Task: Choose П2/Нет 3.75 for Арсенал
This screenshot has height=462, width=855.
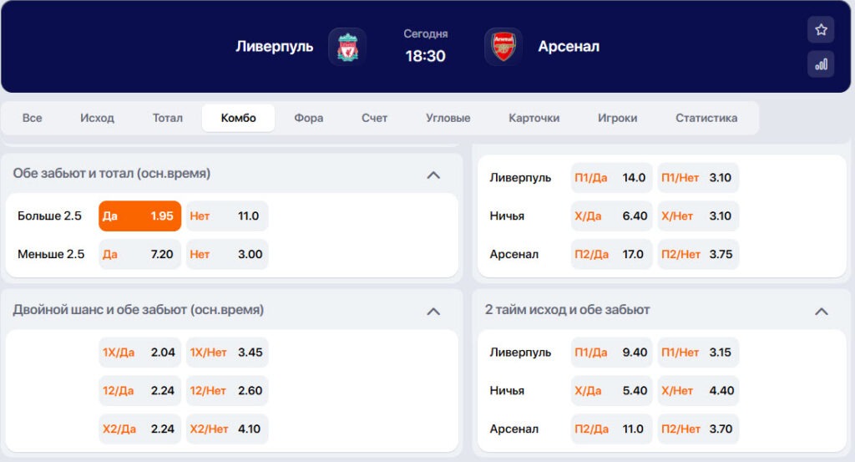Action: click(698, 254)
